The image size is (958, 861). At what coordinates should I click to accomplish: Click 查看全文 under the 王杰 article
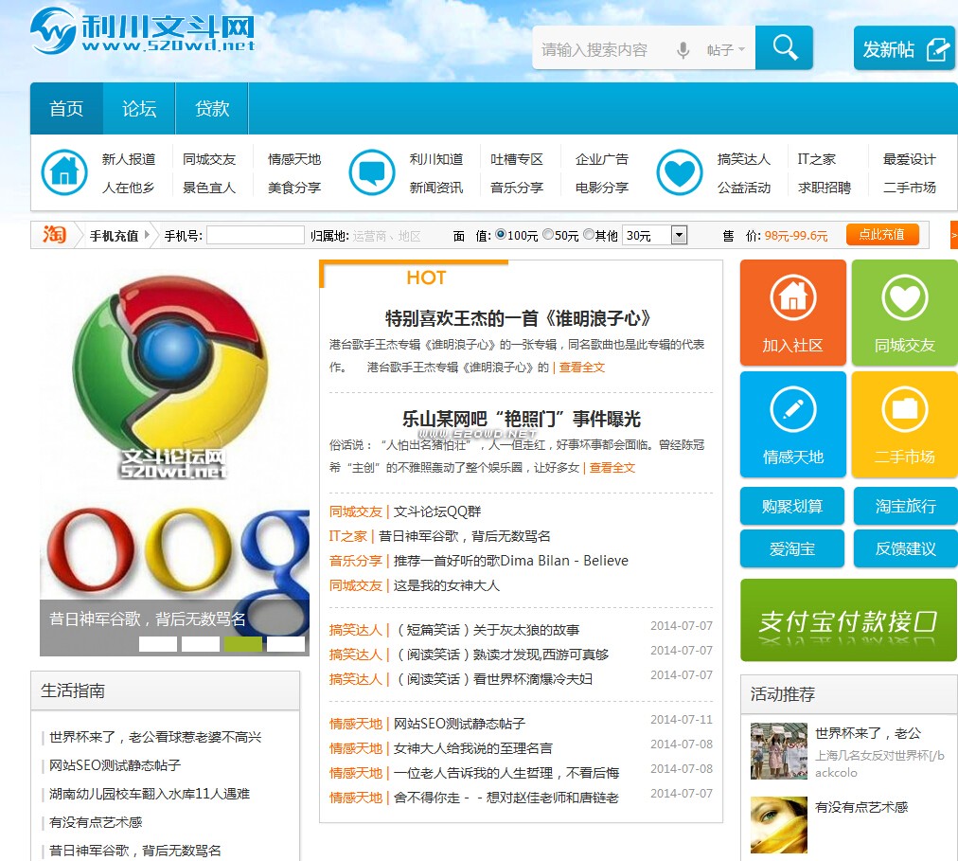click(581, 367)
